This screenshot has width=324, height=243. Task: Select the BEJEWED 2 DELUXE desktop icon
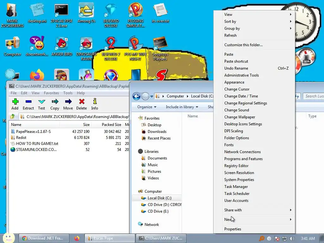click(x=111, y=48)
